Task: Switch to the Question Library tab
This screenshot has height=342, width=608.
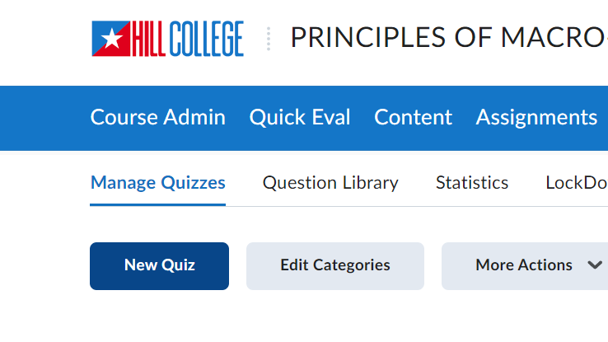Action: pos(330,183)
